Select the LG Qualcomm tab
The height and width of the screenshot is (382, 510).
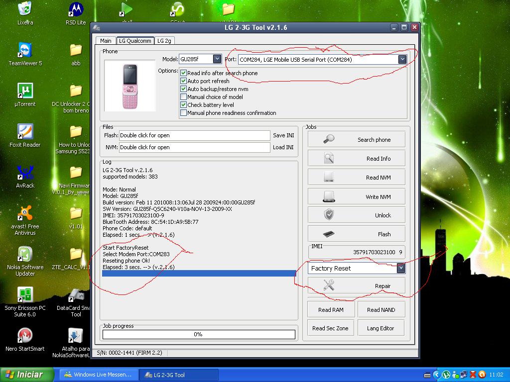coord(135,41)
